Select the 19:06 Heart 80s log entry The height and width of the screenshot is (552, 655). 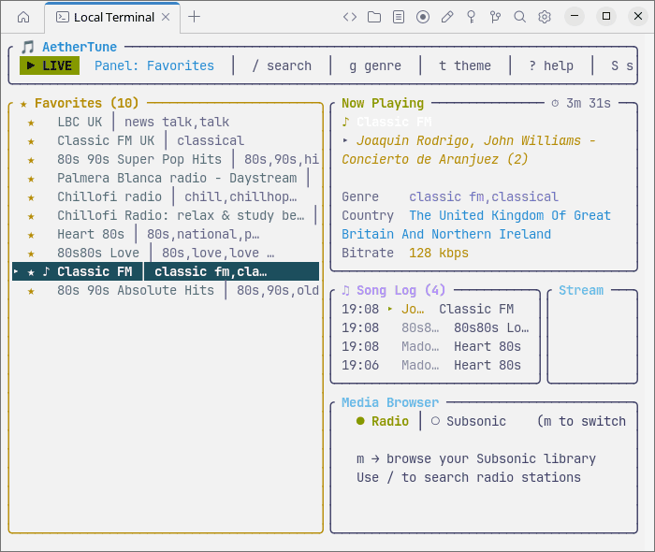click(435, 366)
